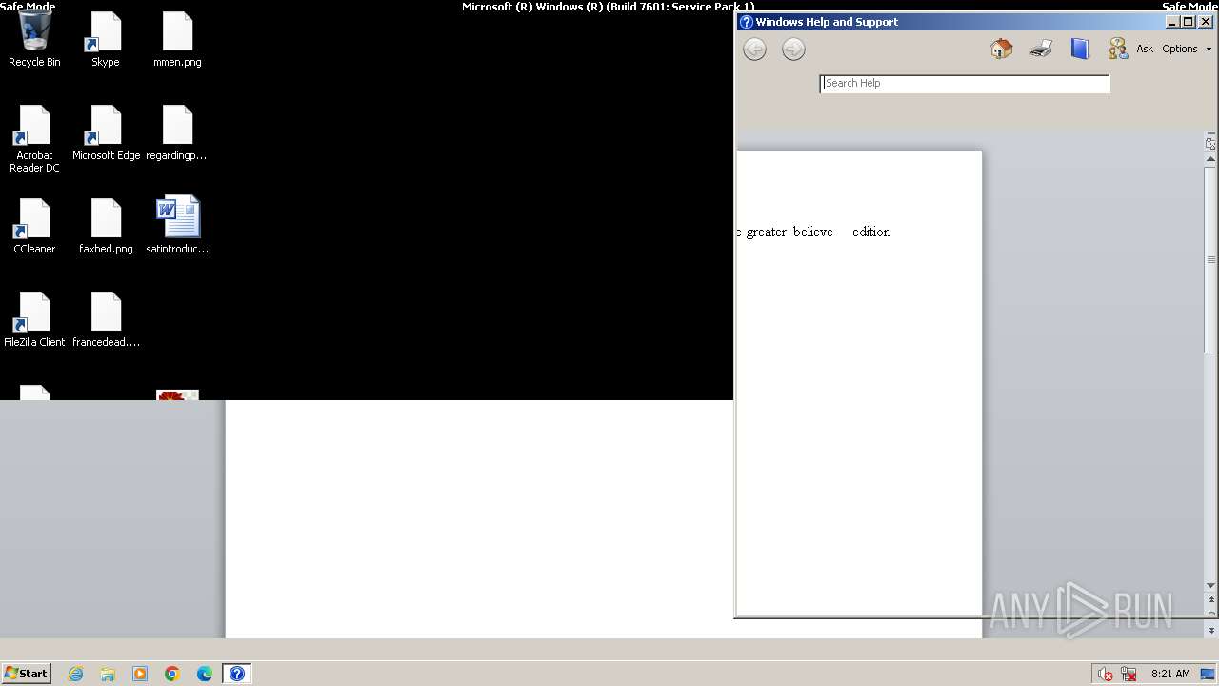Click the scrollbar down arrow
1219x686 pixels.
coord(1211,585)
